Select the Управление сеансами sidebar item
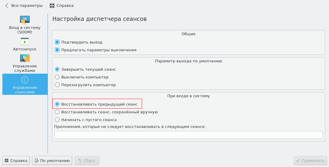 point(25,84)
